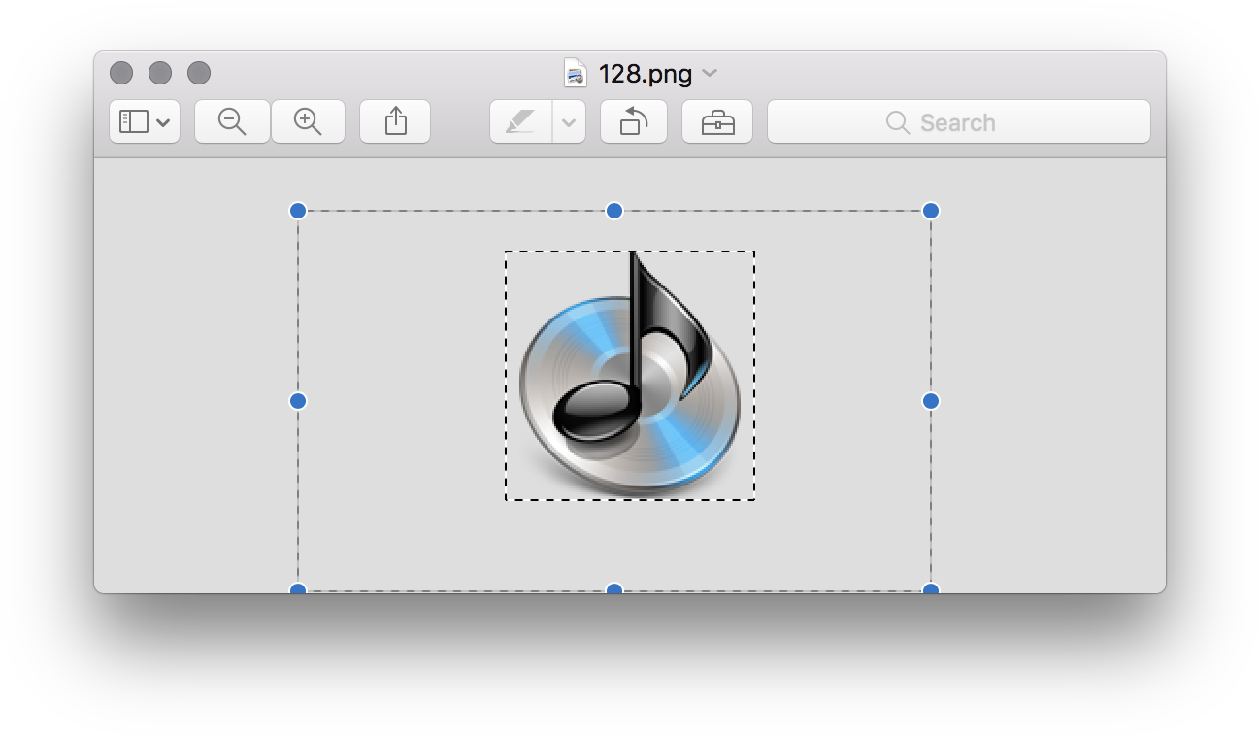Click the bottom-left selection handle
1259x737 pixels.
pos(298,588)
